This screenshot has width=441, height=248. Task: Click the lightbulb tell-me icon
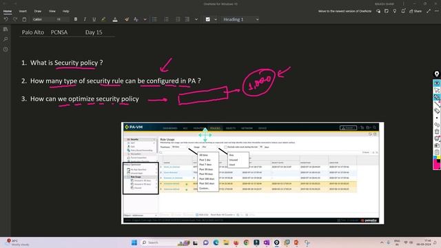395,11
